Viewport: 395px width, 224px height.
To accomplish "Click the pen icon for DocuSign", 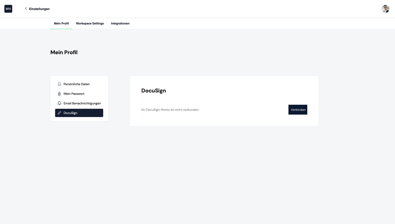I will (x=59, y=113).
